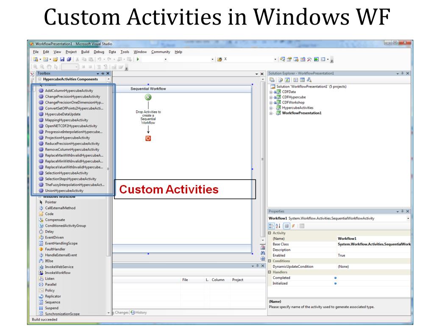The image size is (434, 326).
Task: Open the Toolbox window position dropdown arrow
Action: tap(98, 73)
